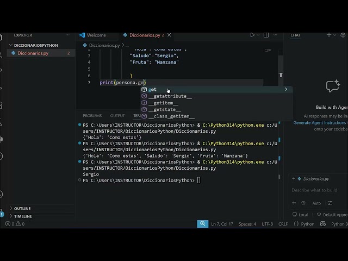Focus the Describe what to build input
Screen dimensions: 348x261
[x=314, y=190]
